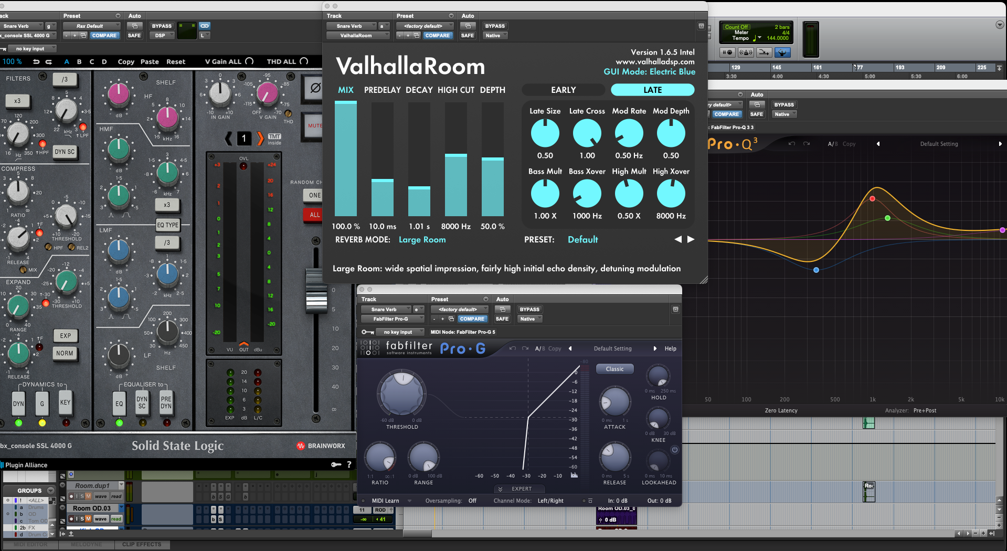
Task: Click ValhallaRoom target window icon in header
Action: tap(701, 26)
